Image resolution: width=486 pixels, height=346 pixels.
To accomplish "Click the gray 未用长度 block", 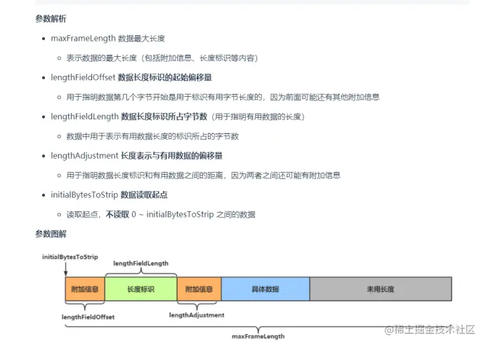I will point(381,289).
